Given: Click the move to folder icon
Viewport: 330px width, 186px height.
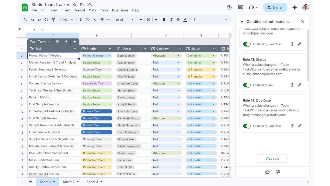Looking at the screenshot, I should click(82, 5).
